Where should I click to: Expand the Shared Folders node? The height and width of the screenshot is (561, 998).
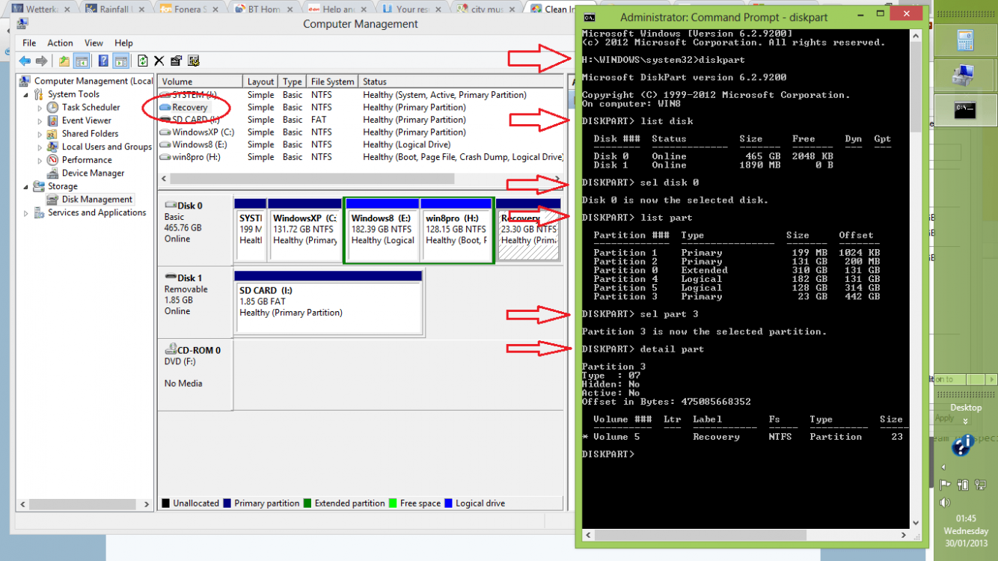[x=40, y=134]
